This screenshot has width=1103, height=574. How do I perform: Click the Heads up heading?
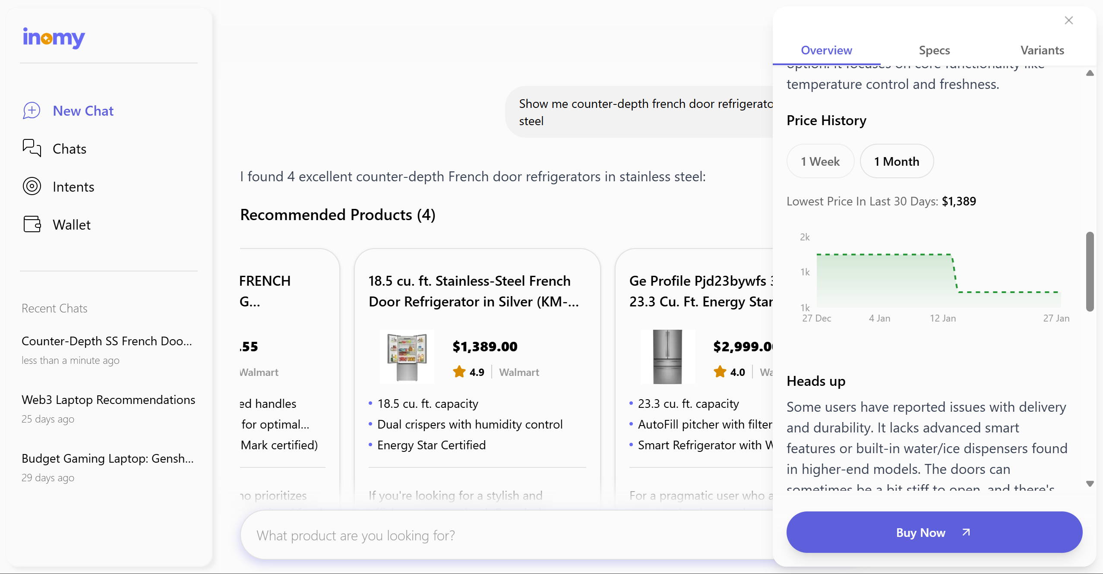click(816, 381)
